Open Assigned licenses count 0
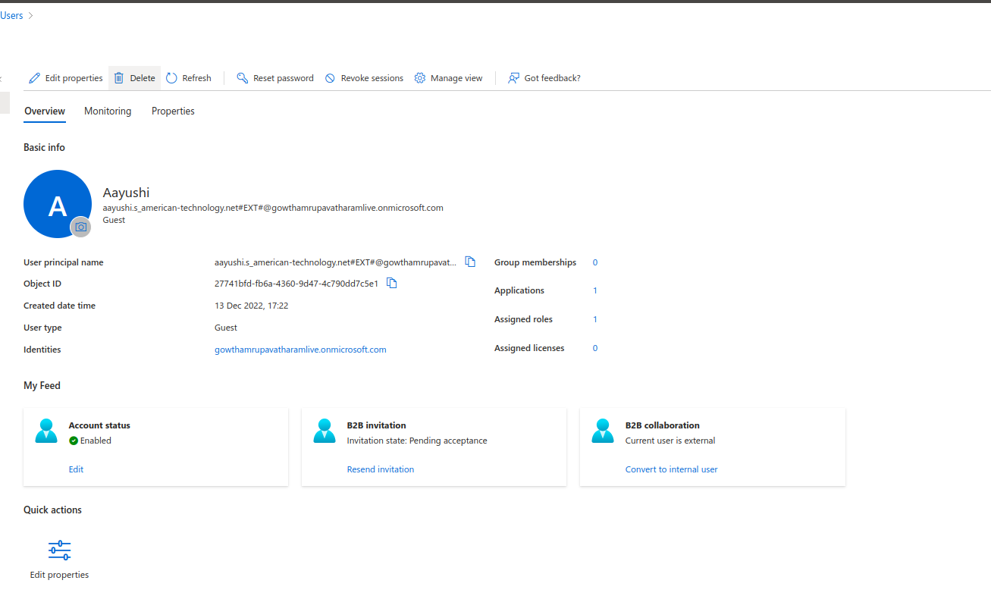This screenshot has width=991, height=596. [x=595, y=348]
